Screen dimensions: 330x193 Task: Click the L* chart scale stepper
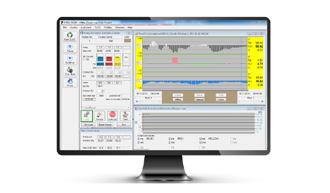(141, 46)
